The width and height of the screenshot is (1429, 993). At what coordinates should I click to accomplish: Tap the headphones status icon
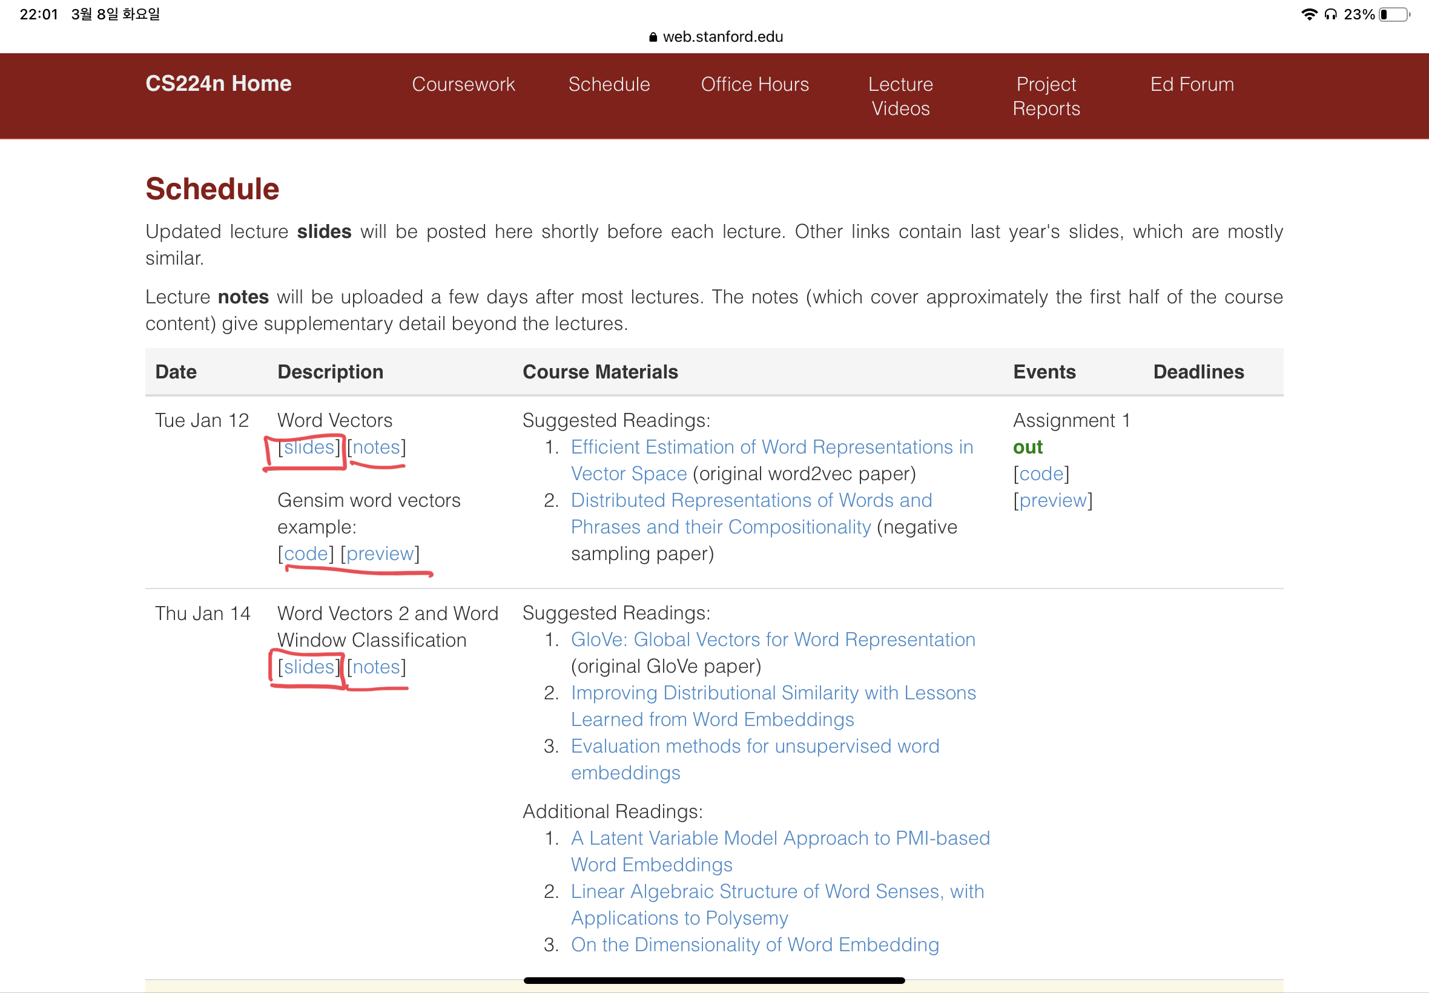pos(1330,15)
